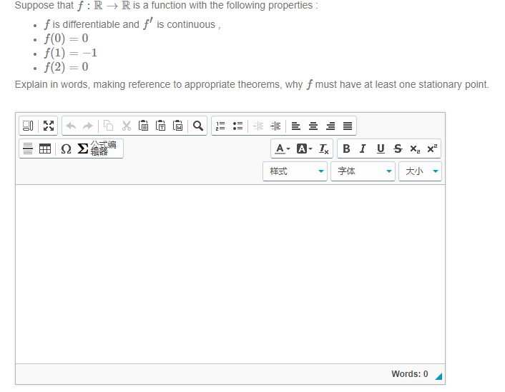Cut selected text with the scissors icon

126,126
